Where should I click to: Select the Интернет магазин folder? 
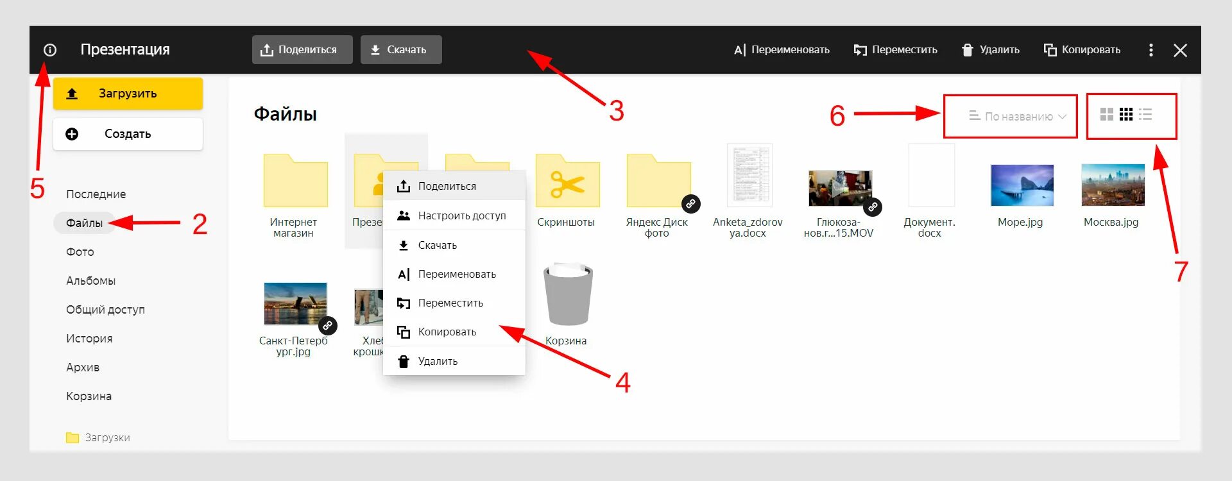pyautogui.click(x=295, y=181)
